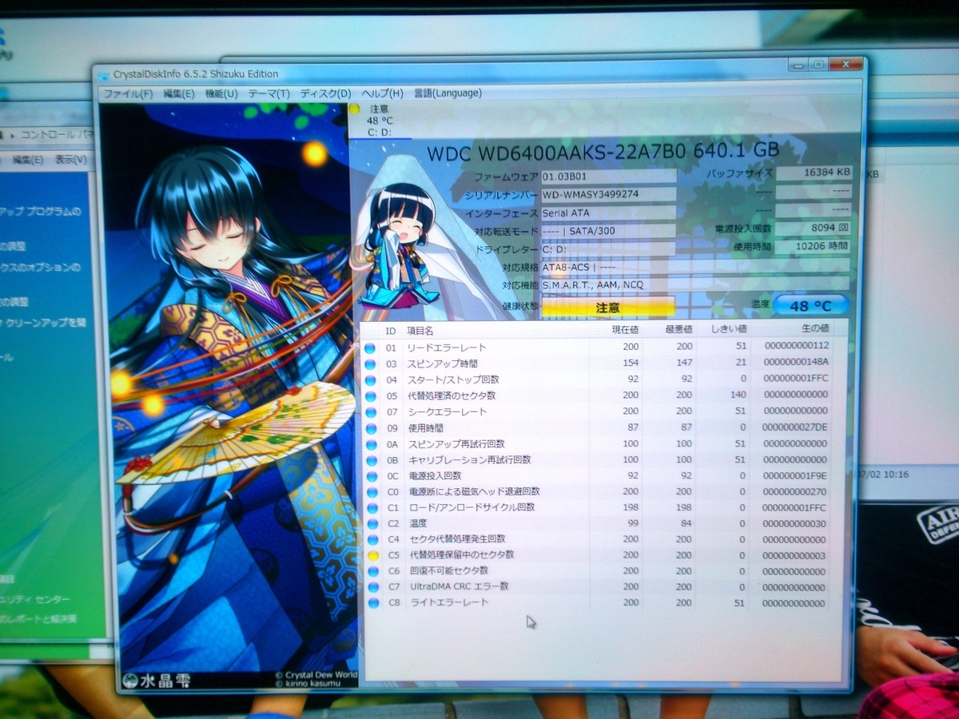Click the firmware field 01.03B01
The width and height of the screenshot is (959, 719).
click(608, 176)
